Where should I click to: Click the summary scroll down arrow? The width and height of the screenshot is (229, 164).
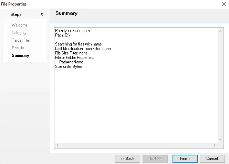(x=220, y=140)
